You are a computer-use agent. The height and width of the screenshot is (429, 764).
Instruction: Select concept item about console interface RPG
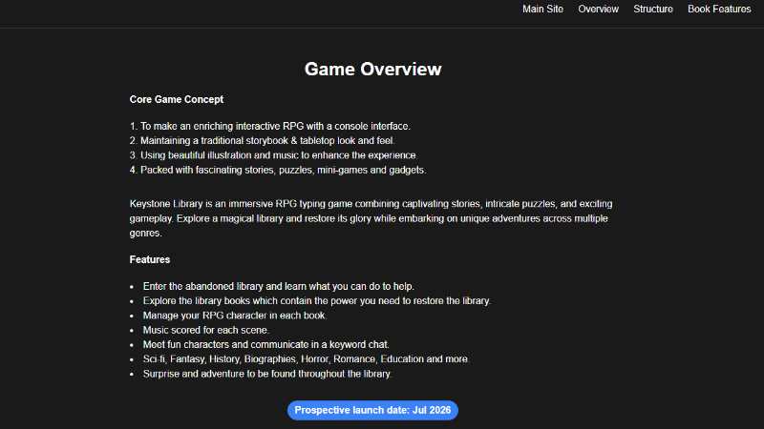270,126
